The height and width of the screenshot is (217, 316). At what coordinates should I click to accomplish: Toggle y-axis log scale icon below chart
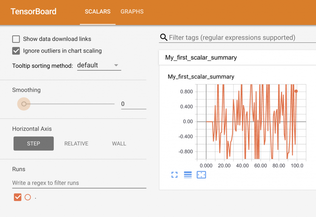click(x=188, y=175)
